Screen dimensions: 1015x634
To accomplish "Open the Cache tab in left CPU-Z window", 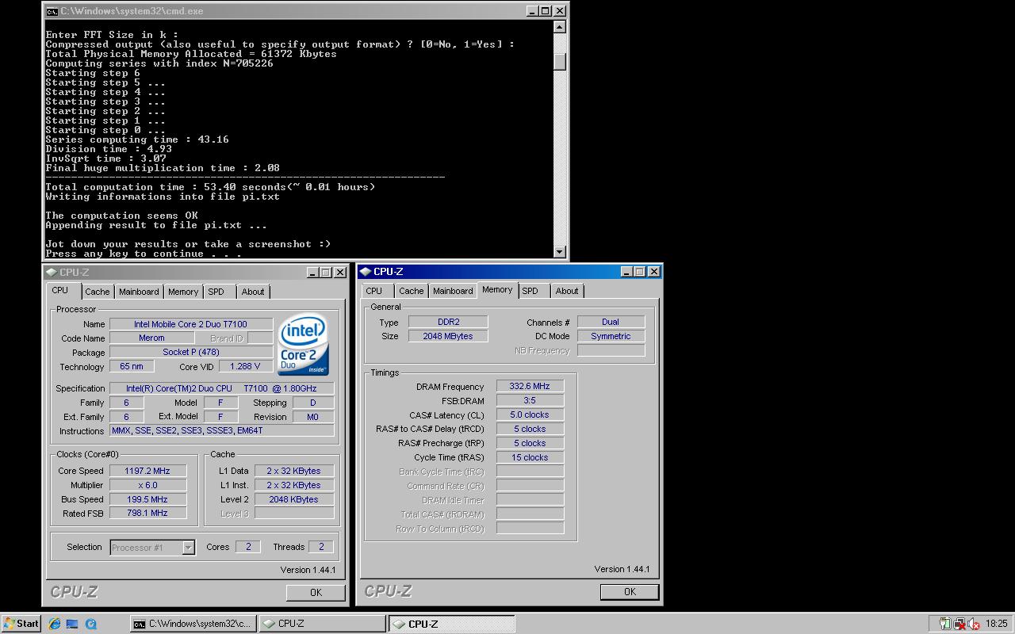I will (x=98, y=292).
